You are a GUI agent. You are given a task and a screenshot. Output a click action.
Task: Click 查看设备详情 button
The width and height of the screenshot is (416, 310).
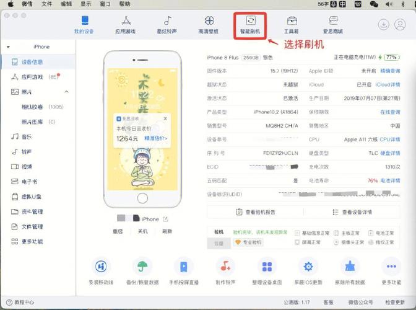tap(352, 212)
